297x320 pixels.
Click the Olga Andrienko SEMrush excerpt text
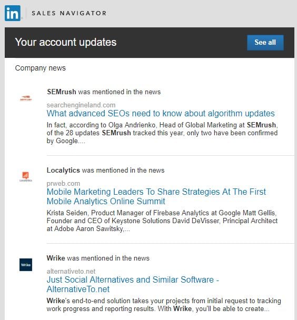162,133
